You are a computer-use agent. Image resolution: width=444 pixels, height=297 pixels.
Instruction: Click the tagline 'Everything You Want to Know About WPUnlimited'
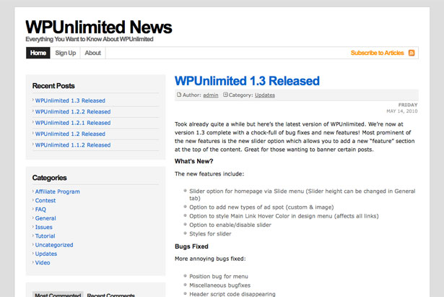pyautogui.click(x=90, y=39)
